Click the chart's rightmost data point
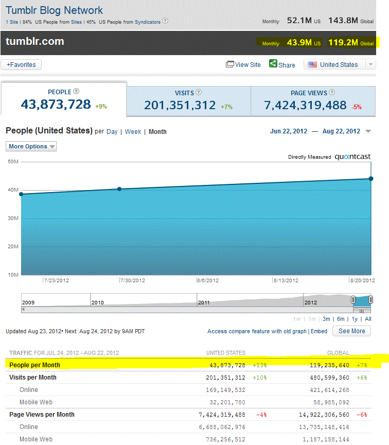This screenshot has height=445, width=389. [371, 179]
